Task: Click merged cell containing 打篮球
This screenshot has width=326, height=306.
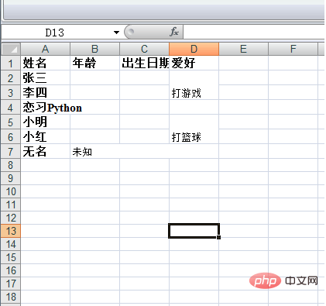Action: 194,129
